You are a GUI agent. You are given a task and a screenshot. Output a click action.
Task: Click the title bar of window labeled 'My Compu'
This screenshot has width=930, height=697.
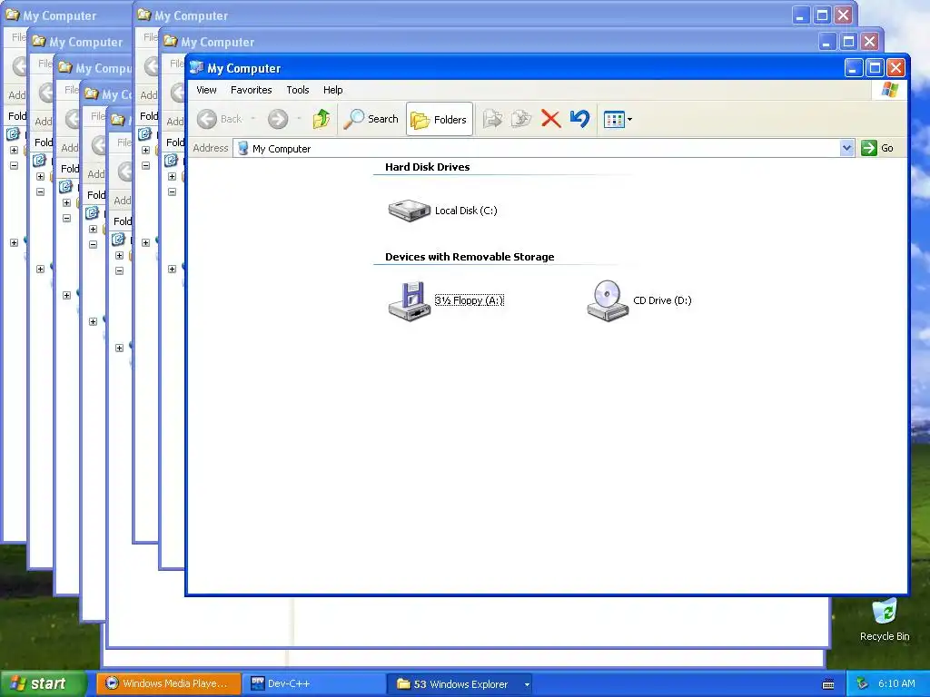coord(94,68)
